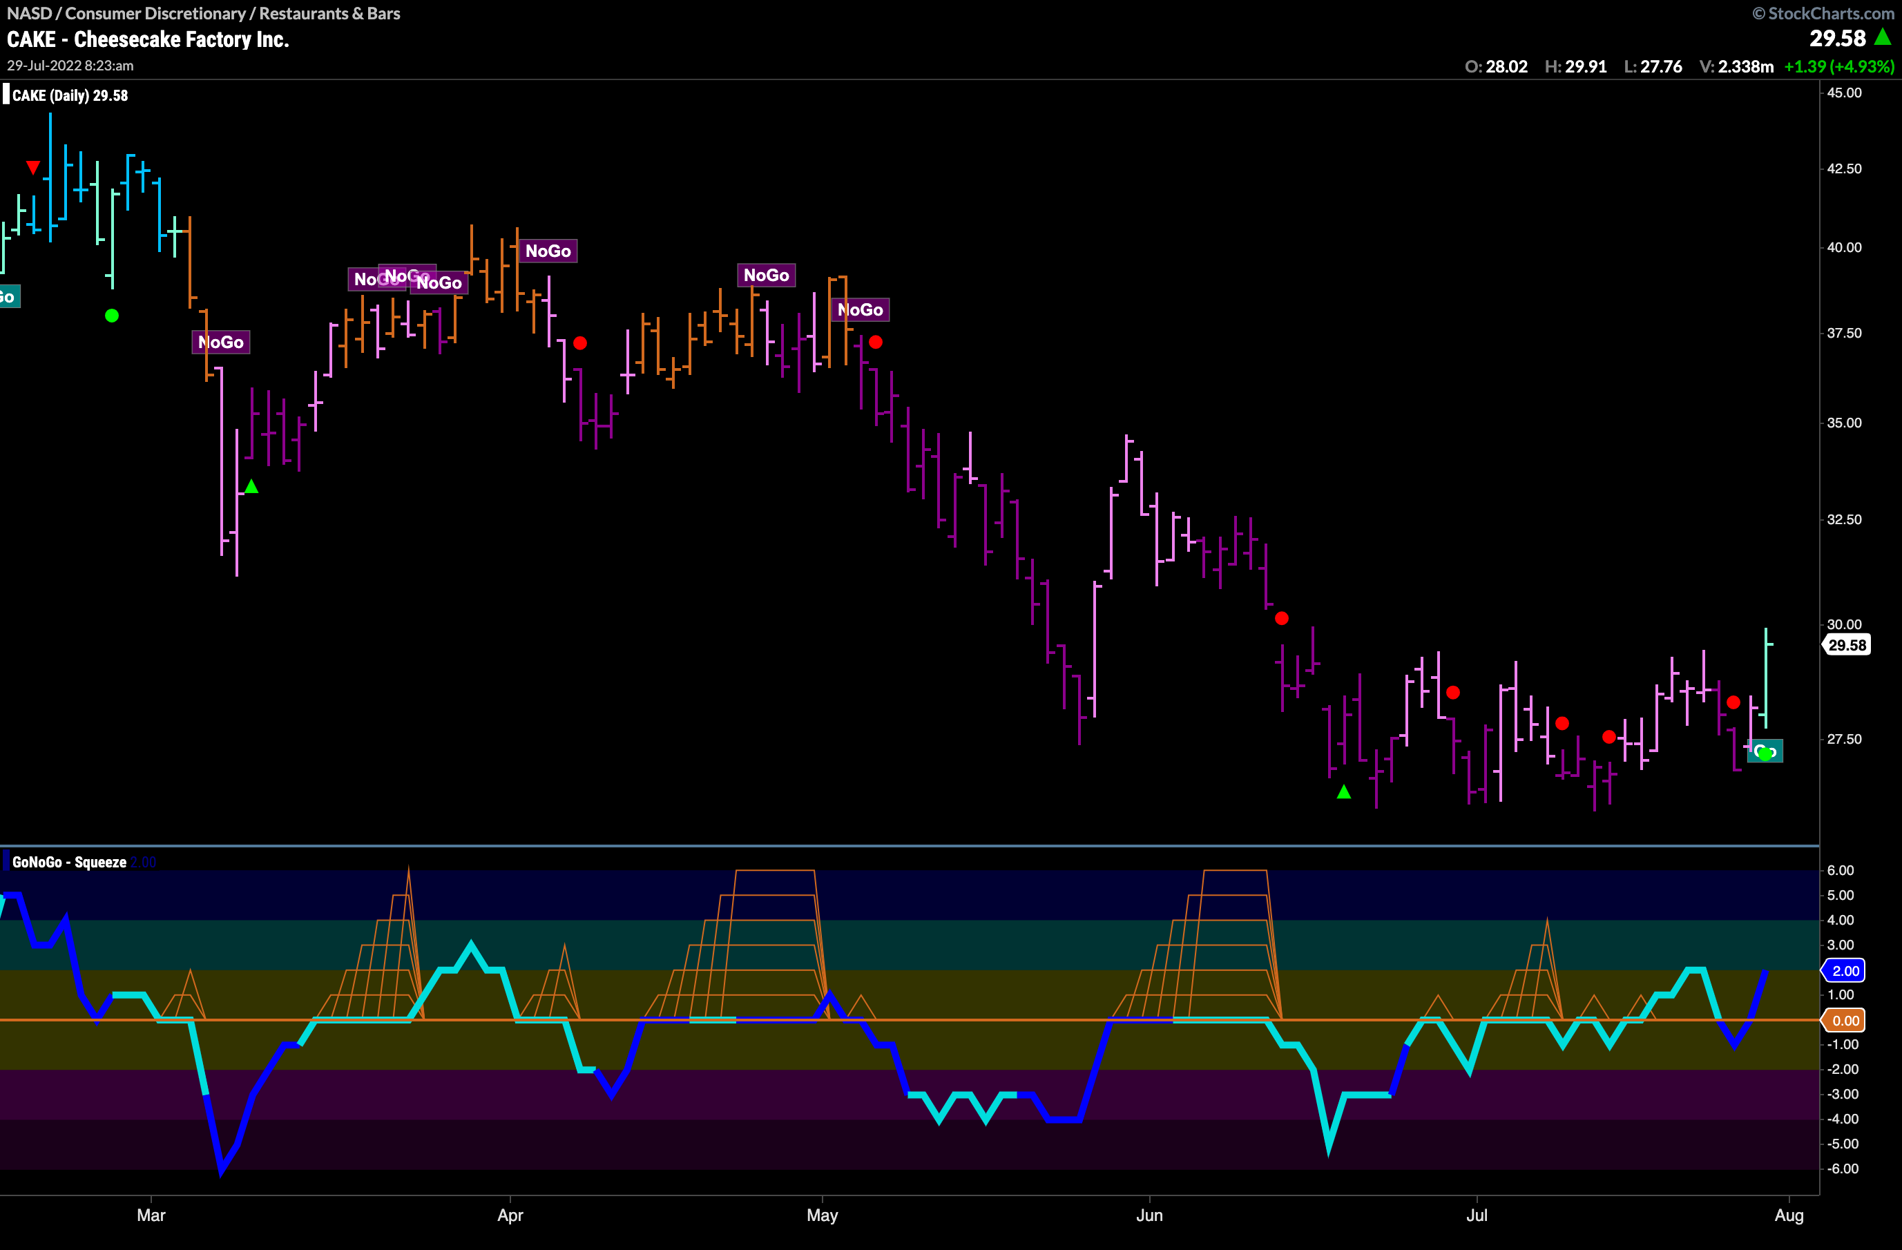Click the white legend marker beside CAKE (Daily)
Viewport: 1902px width, 1250px height.
6,95
